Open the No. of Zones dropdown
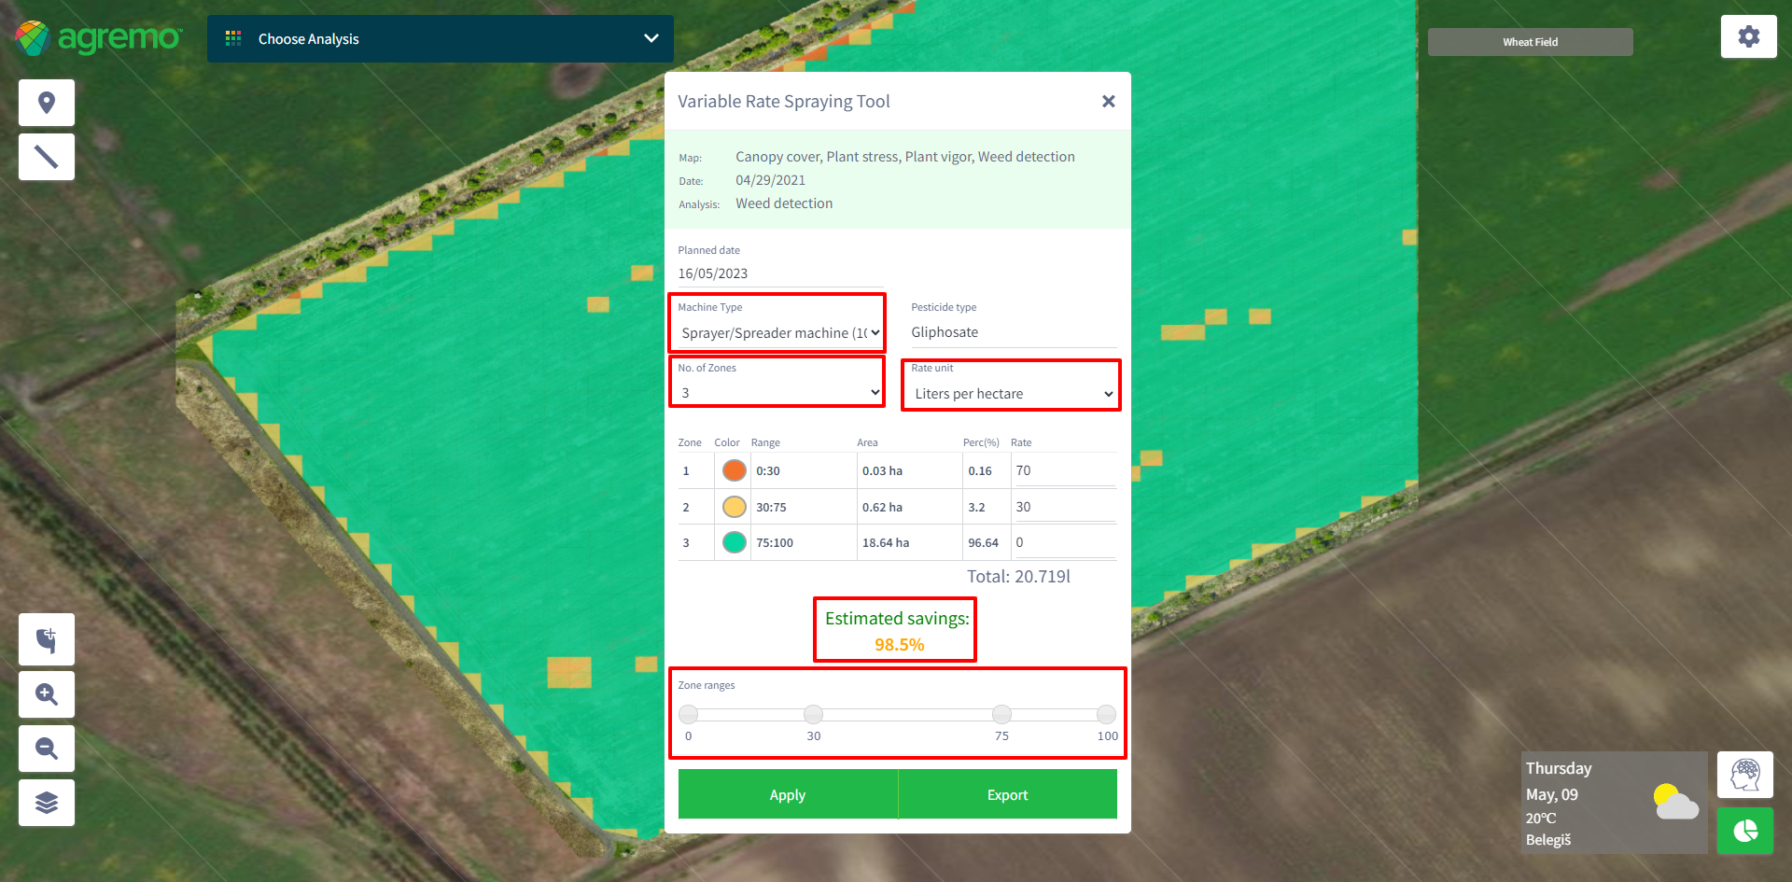Image resolution: width=1792 pixels, height=882 pixels. click(778, 393)
